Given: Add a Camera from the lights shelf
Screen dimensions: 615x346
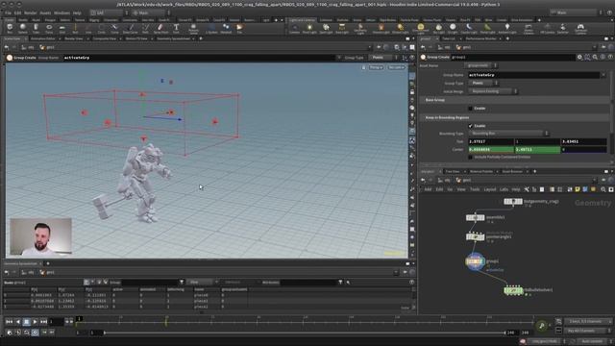Looking at the screenshot, I should [x=295, y=28].
